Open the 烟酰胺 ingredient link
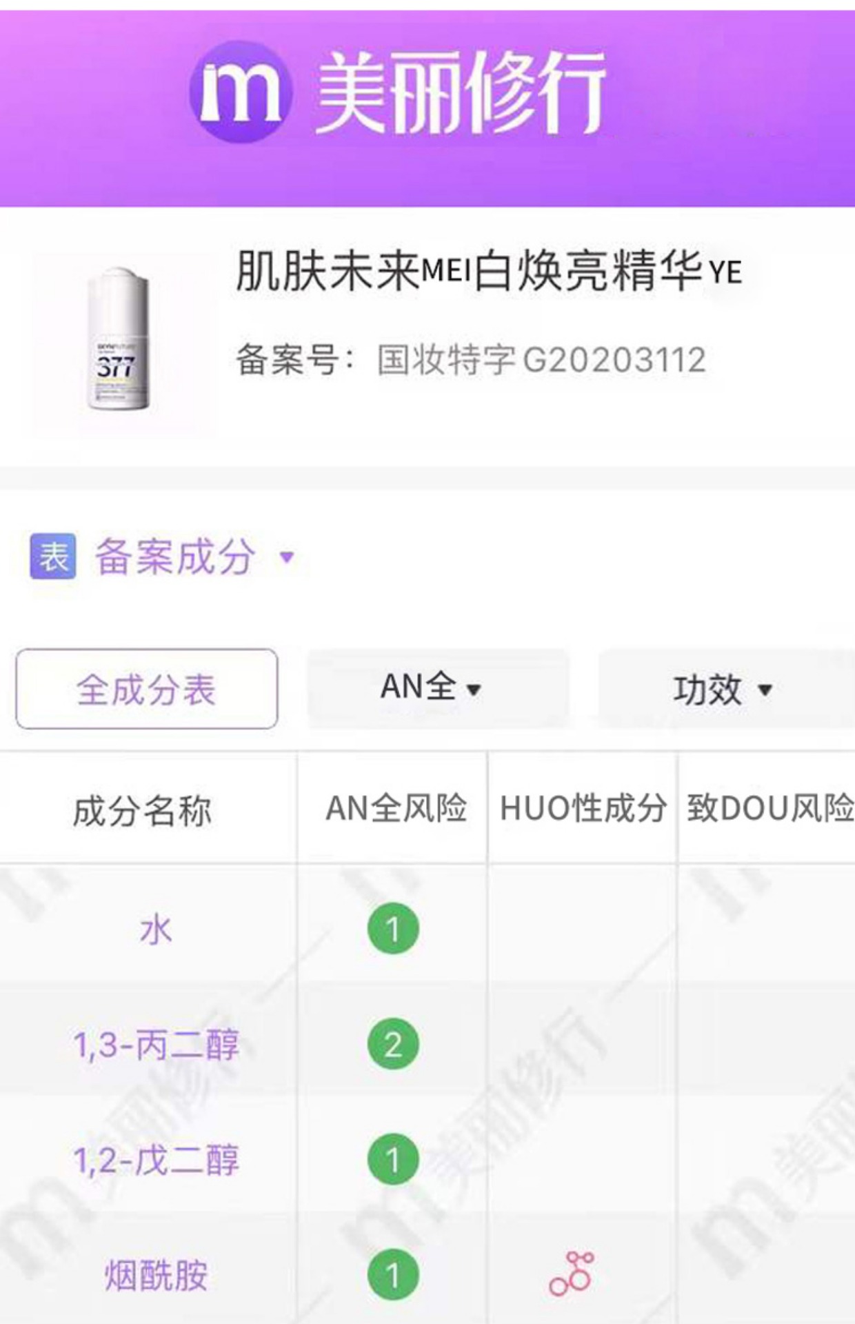855x1324 pixels. [156, 1275]
